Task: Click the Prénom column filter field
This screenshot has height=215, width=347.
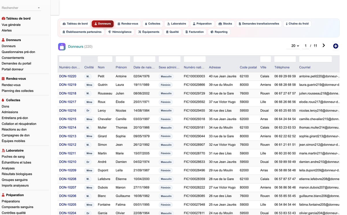Action: coord(123,59)
